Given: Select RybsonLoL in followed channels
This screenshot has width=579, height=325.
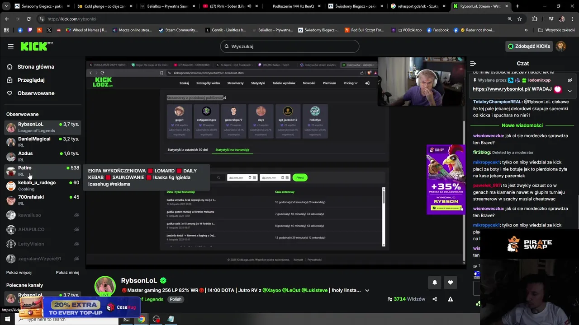Looking at the screenshot, I should point(43,127).
